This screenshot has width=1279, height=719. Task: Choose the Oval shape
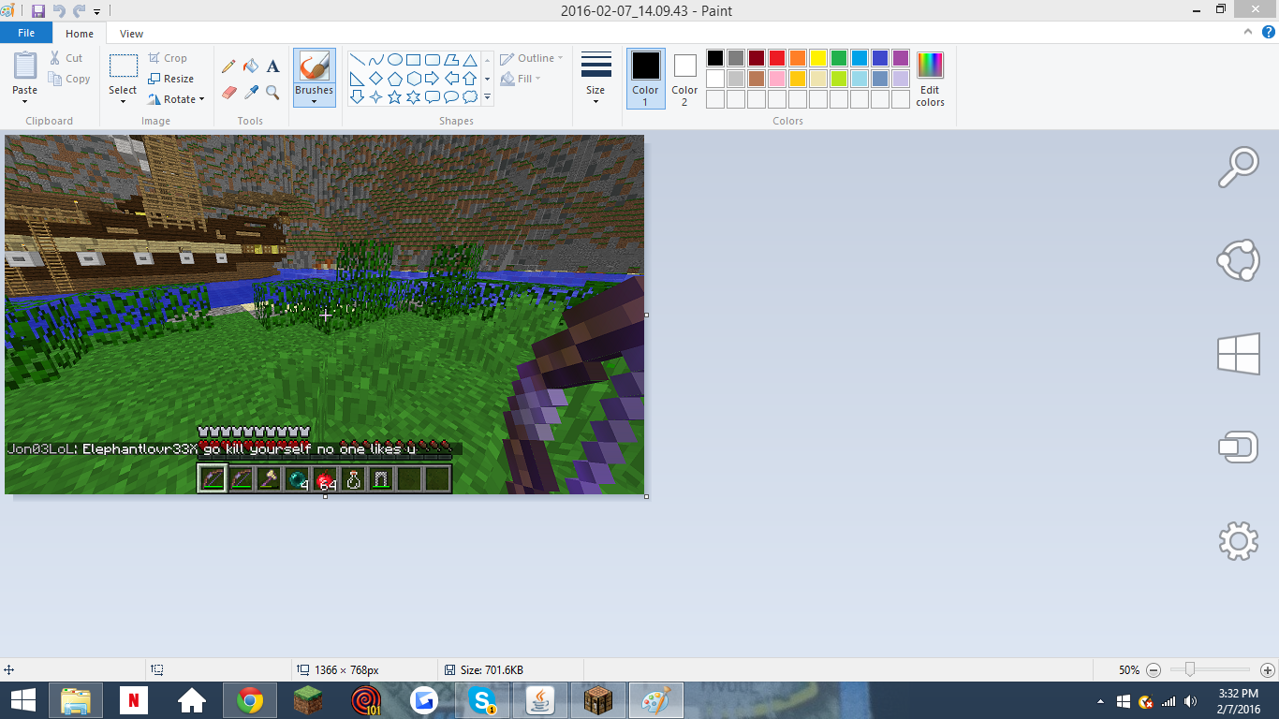(394, 60)
